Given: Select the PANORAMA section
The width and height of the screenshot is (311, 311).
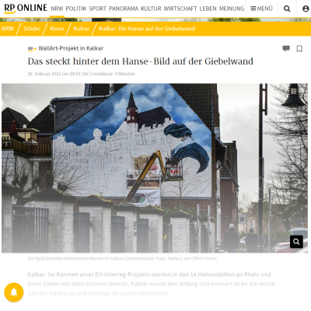Looking at the screenshot, I should pos(124,9).
